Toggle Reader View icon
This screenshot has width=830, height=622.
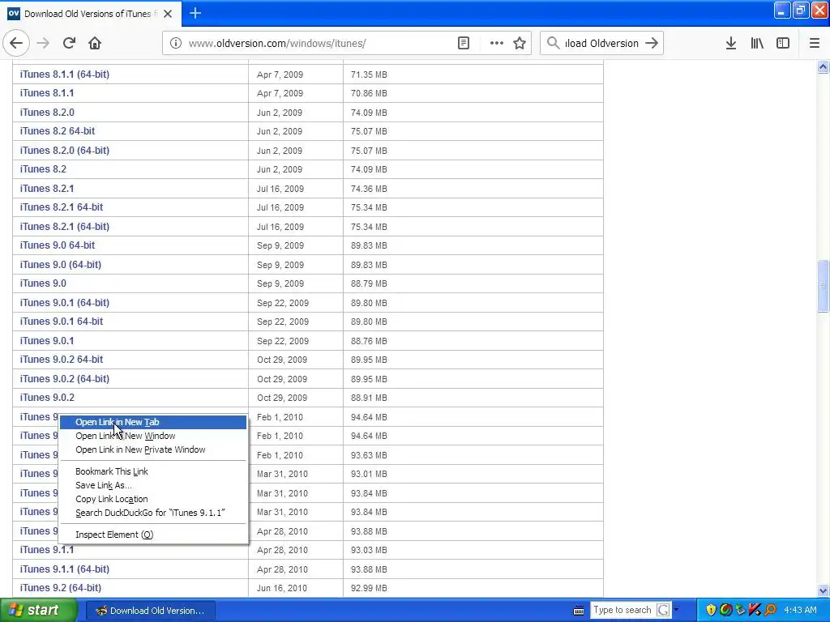coord(463,44)
